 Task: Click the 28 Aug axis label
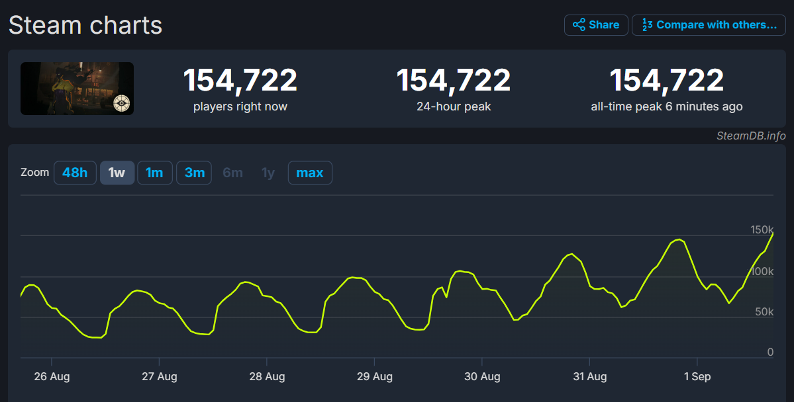(267, 377)
